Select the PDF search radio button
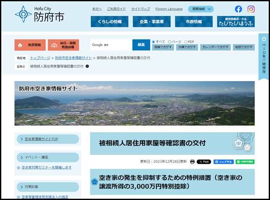Viewport: 270px width, 200px height. 186,42
